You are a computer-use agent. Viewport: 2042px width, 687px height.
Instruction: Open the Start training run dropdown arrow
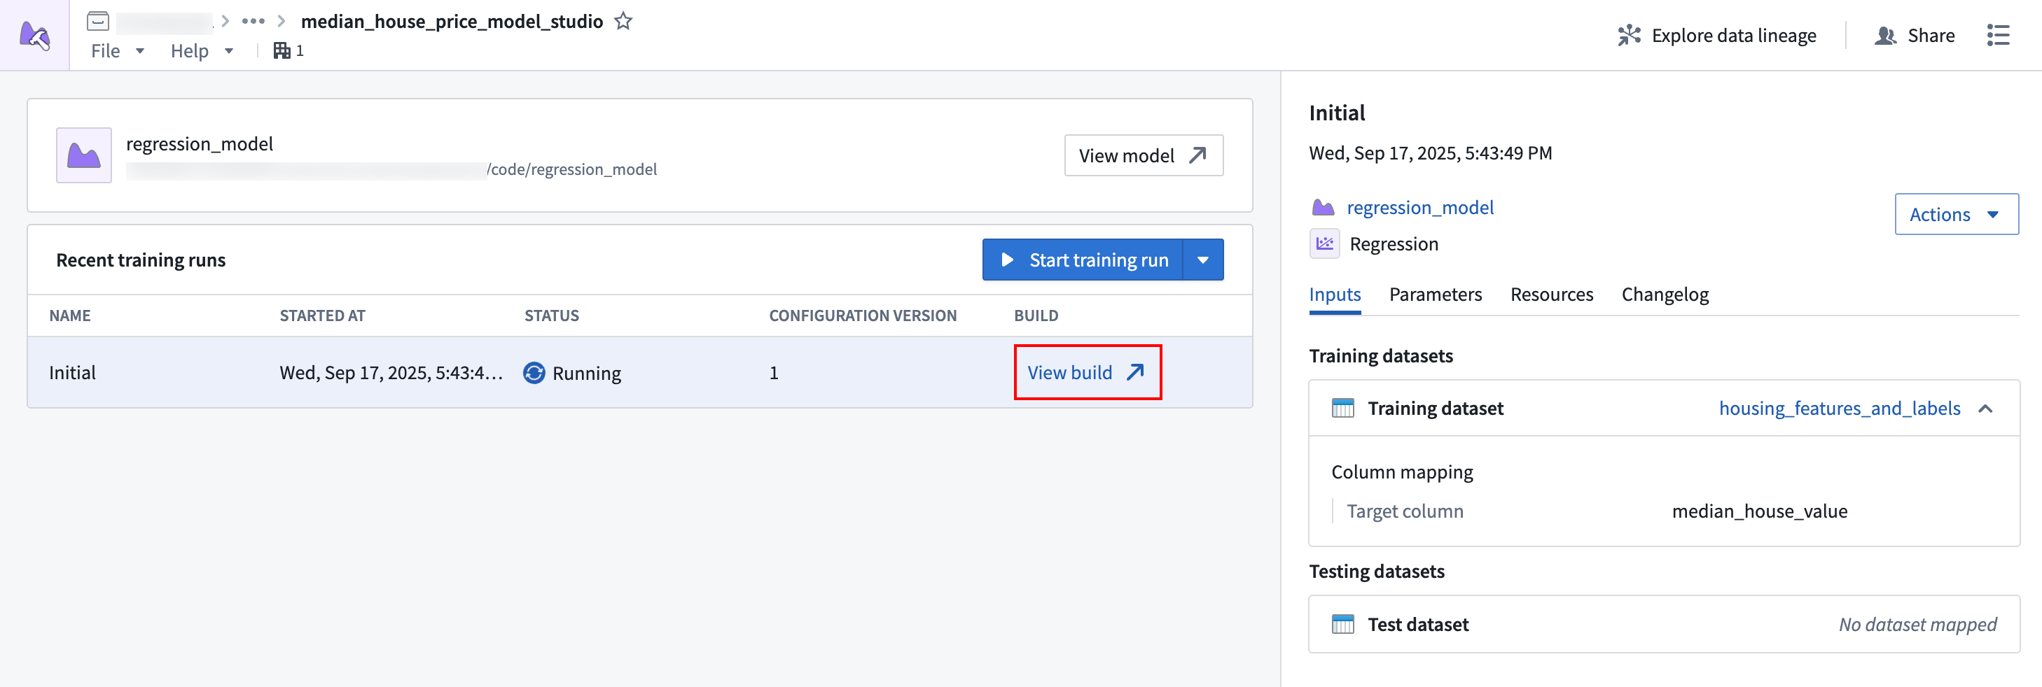click(1202, 260)
